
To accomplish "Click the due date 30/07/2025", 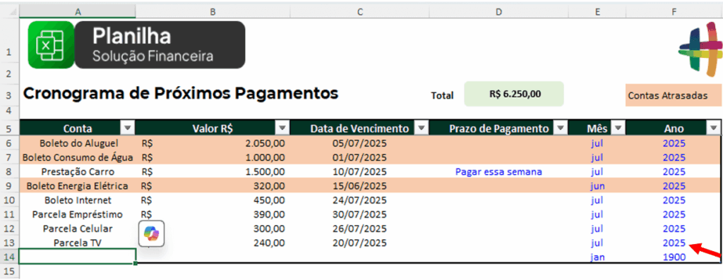I will (x=359, y=214).
